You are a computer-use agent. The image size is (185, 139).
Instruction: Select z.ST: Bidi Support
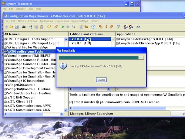[19, 97]
